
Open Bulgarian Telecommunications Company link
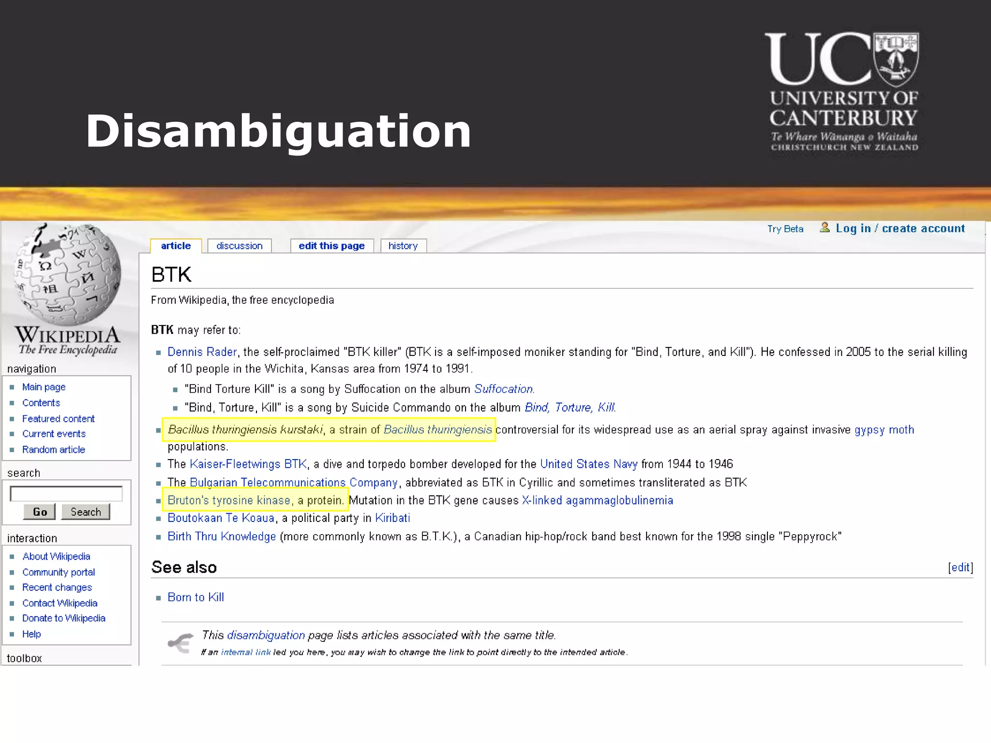point(294,482)
